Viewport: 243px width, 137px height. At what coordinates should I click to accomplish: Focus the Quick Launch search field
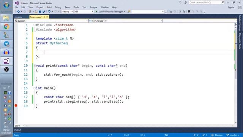tap(205, 2)
